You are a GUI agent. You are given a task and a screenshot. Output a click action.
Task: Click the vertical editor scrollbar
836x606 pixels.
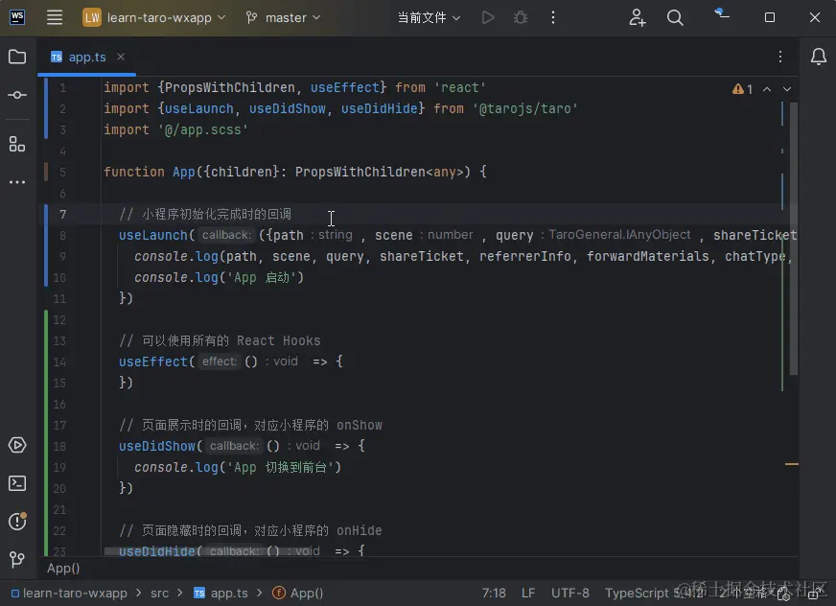794,239
